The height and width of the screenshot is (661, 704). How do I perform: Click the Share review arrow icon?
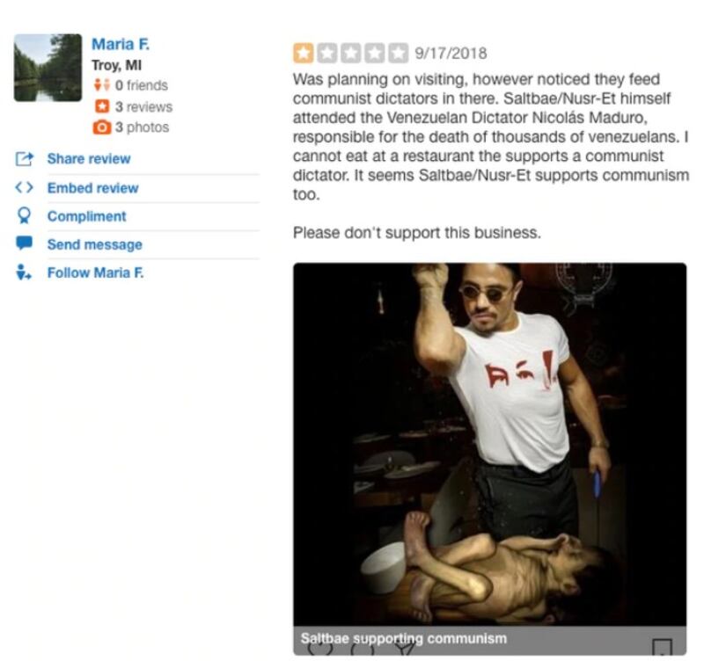point(25,159)
